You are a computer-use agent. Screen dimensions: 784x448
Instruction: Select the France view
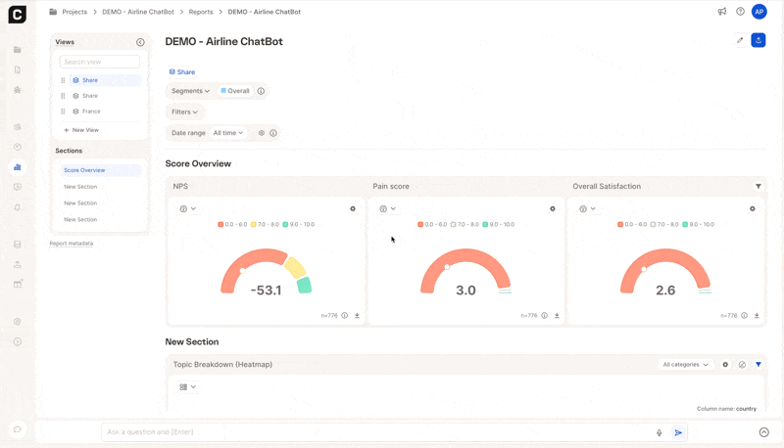coord(91,112)
